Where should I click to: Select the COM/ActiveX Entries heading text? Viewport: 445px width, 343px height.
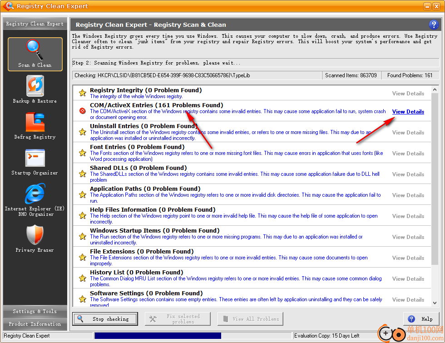pos(157,105)
